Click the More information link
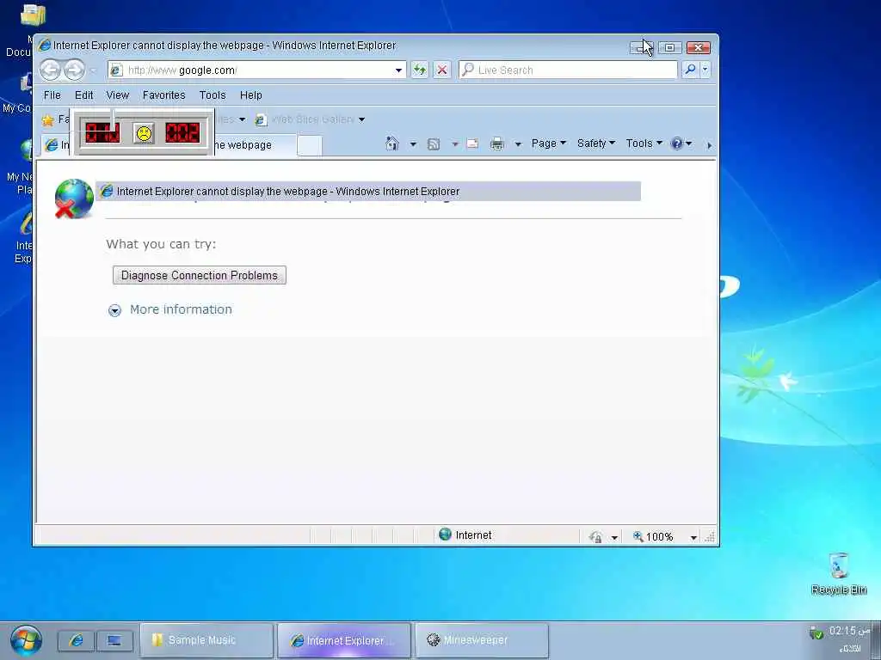Screen dimensions: 881x660 pyautogui.click(x=181, y=309)
